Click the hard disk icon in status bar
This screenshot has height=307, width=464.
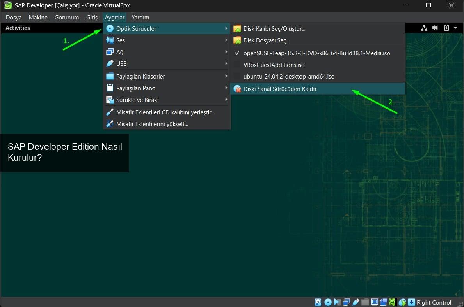pos(318,302)
